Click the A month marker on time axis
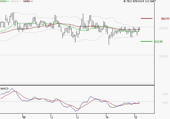170x119 pixels. pos(107,117)
